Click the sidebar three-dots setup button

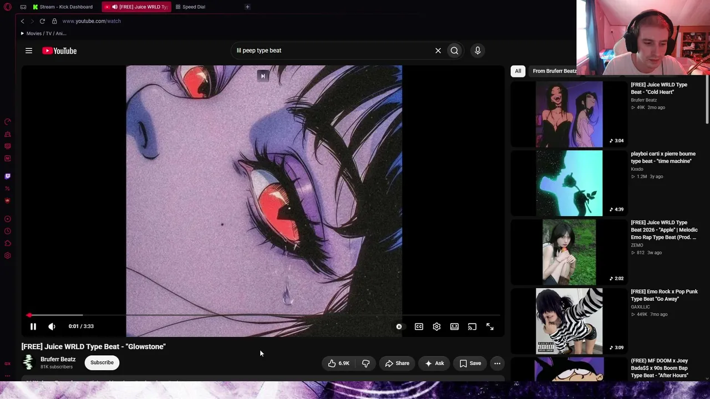pos(8,376)
